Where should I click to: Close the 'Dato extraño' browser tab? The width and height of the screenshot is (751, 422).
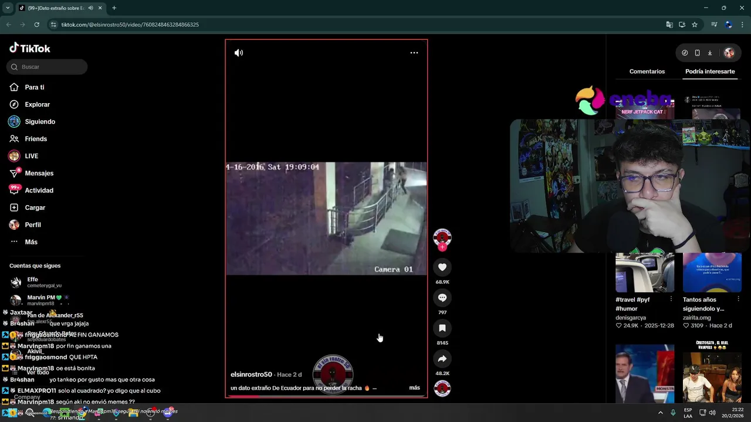click(x=100, y=8)
